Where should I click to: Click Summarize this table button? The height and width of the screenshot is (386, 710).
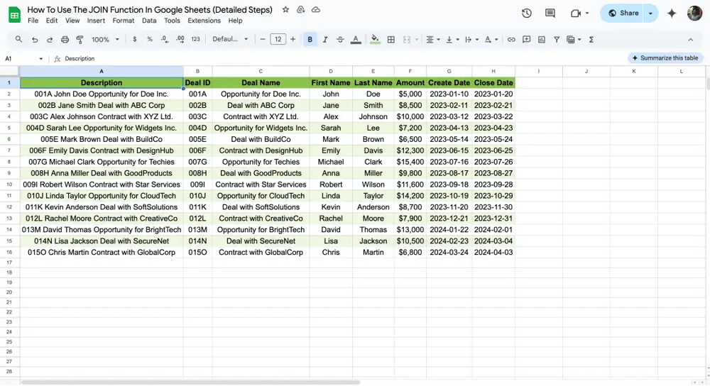click(x=665, y=58)
